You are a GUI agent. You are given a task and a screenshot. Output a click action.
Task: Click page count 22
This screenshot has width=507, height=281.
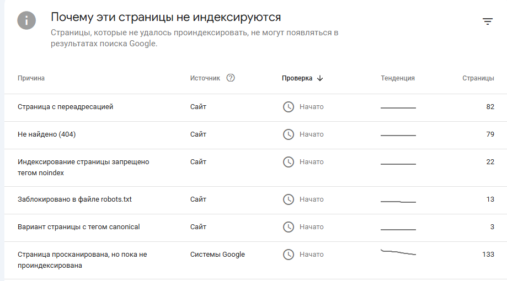click(x=490, y=162)
